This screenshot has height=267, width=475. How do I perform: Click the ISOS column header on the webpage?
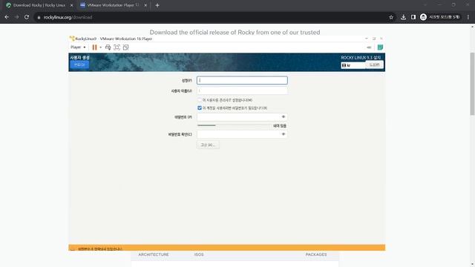pyautogui.click(x=199, y=254)
